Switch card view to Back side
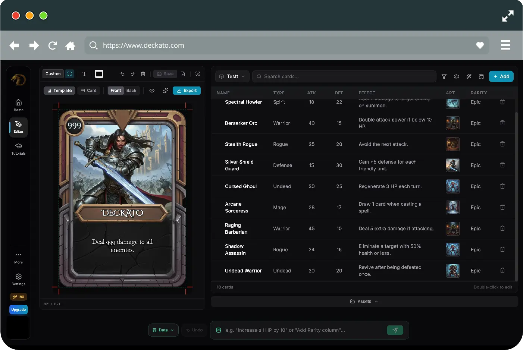Screen dimensions: 523x350 click(131, 91)
